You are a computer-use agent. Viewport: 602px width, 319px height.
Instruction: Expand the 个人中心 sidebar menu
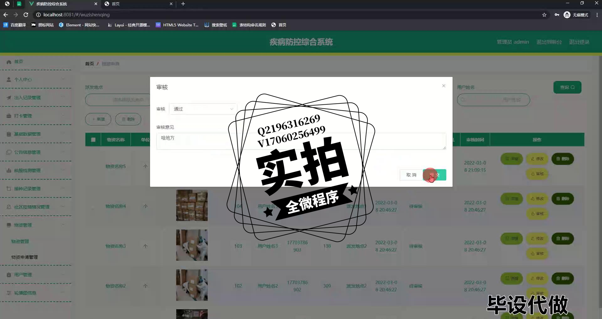(36, 80)
